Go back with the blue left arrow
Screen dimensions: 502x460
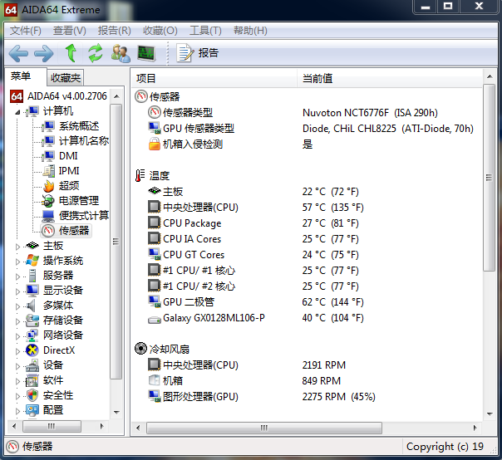(18, 53)
